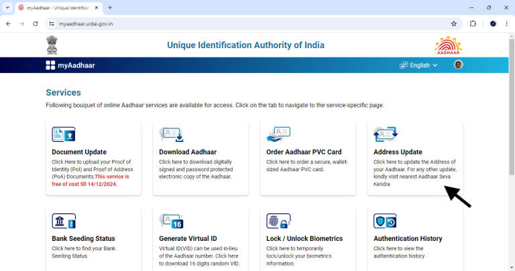
Task: Select the myAadhaar browser tab
Action: point(59,7)
